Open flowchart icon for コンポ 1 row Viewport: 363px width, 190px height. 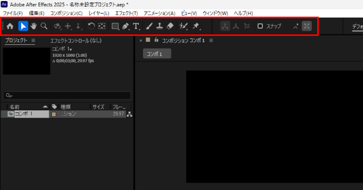tap(129, 114)
